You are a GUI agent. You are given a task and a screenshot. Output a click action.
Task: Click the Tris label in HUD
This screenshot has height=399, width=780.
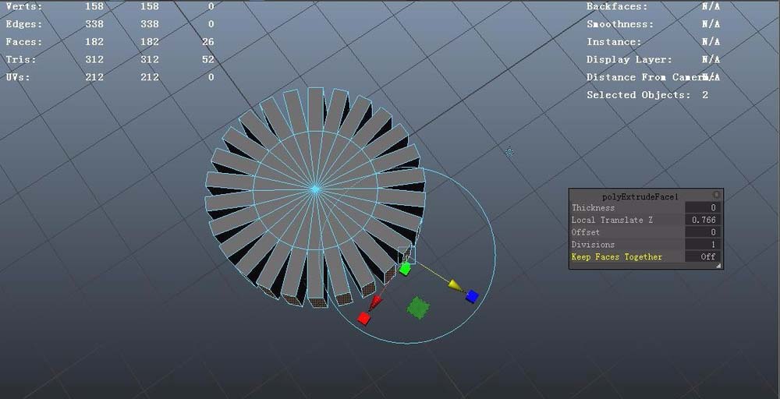(21, 59)
